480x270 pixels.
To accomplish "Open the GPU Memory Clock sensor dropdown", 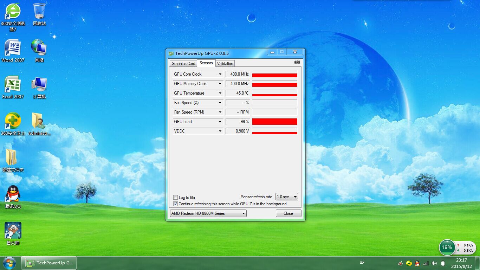I will [x=220, y=84].
